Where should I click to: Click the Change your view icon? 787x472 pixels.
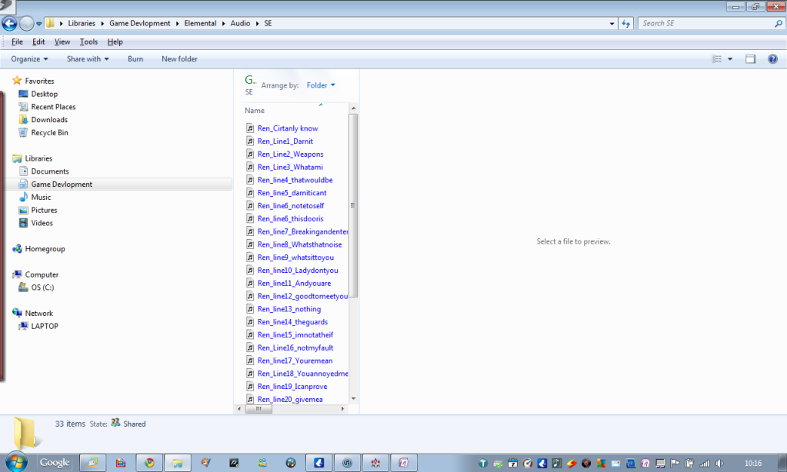click(x=717, y=59)
